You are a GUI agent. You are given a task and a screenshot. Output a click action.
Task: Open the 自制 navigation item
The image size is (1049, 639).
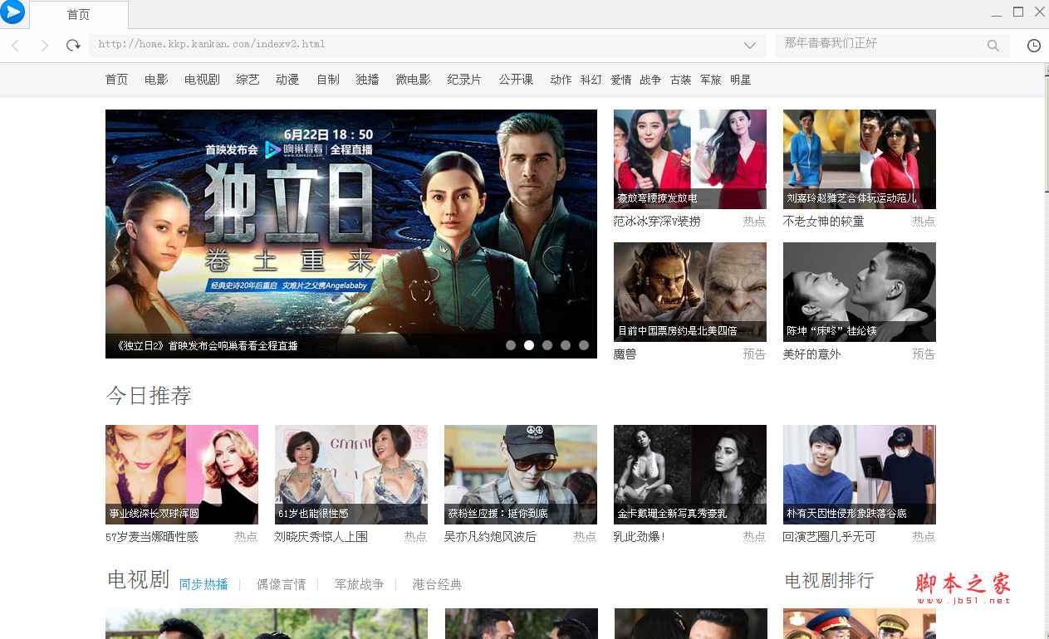click(x=328, y=80)
